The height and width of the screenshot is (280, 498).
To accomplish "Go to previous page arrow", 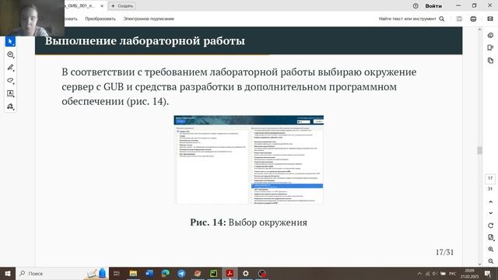I will coord(490,201).
